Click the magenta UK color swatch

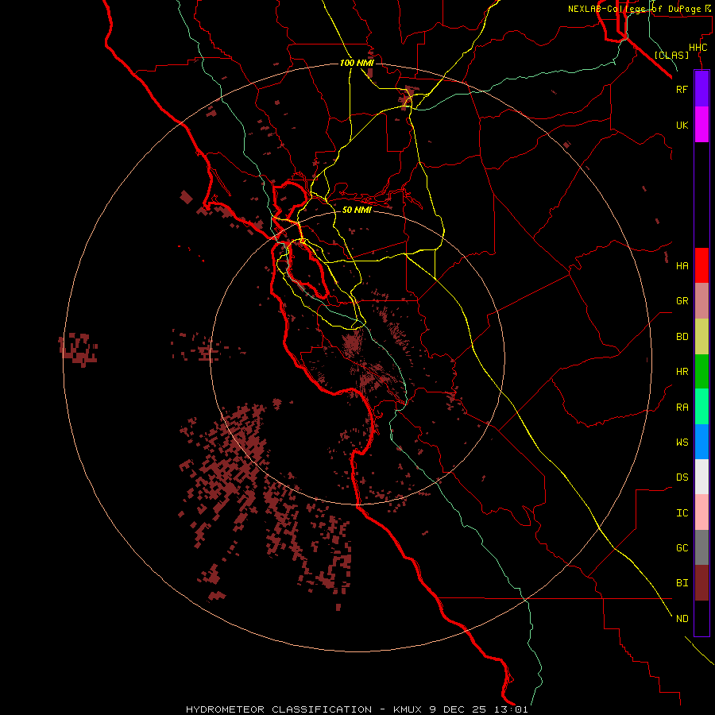tap(701, 125)
